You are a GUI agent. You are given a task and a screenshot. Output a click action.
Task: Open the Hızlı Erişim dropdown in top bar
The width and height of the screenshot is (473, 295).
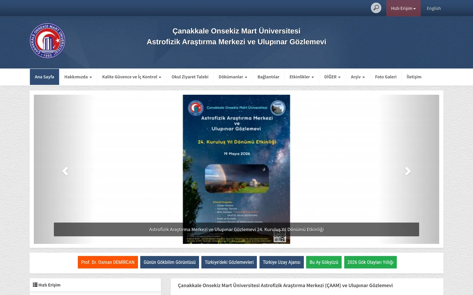click(x=403, y=8)
